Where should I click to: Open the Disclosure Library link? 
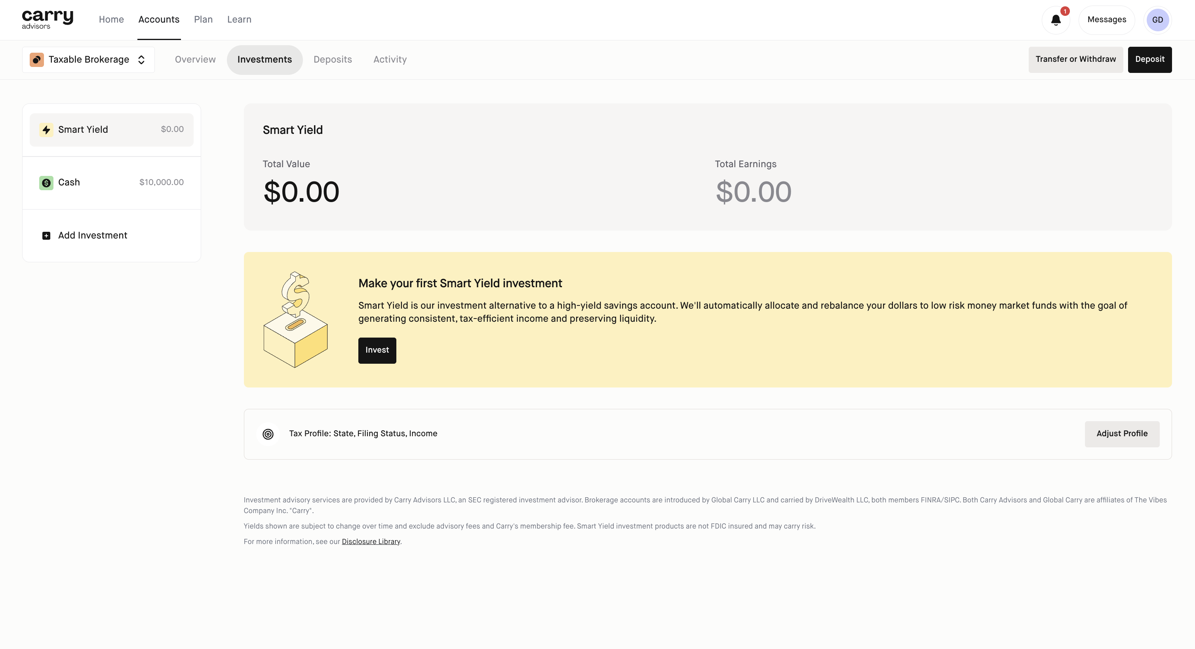(371, 542)
